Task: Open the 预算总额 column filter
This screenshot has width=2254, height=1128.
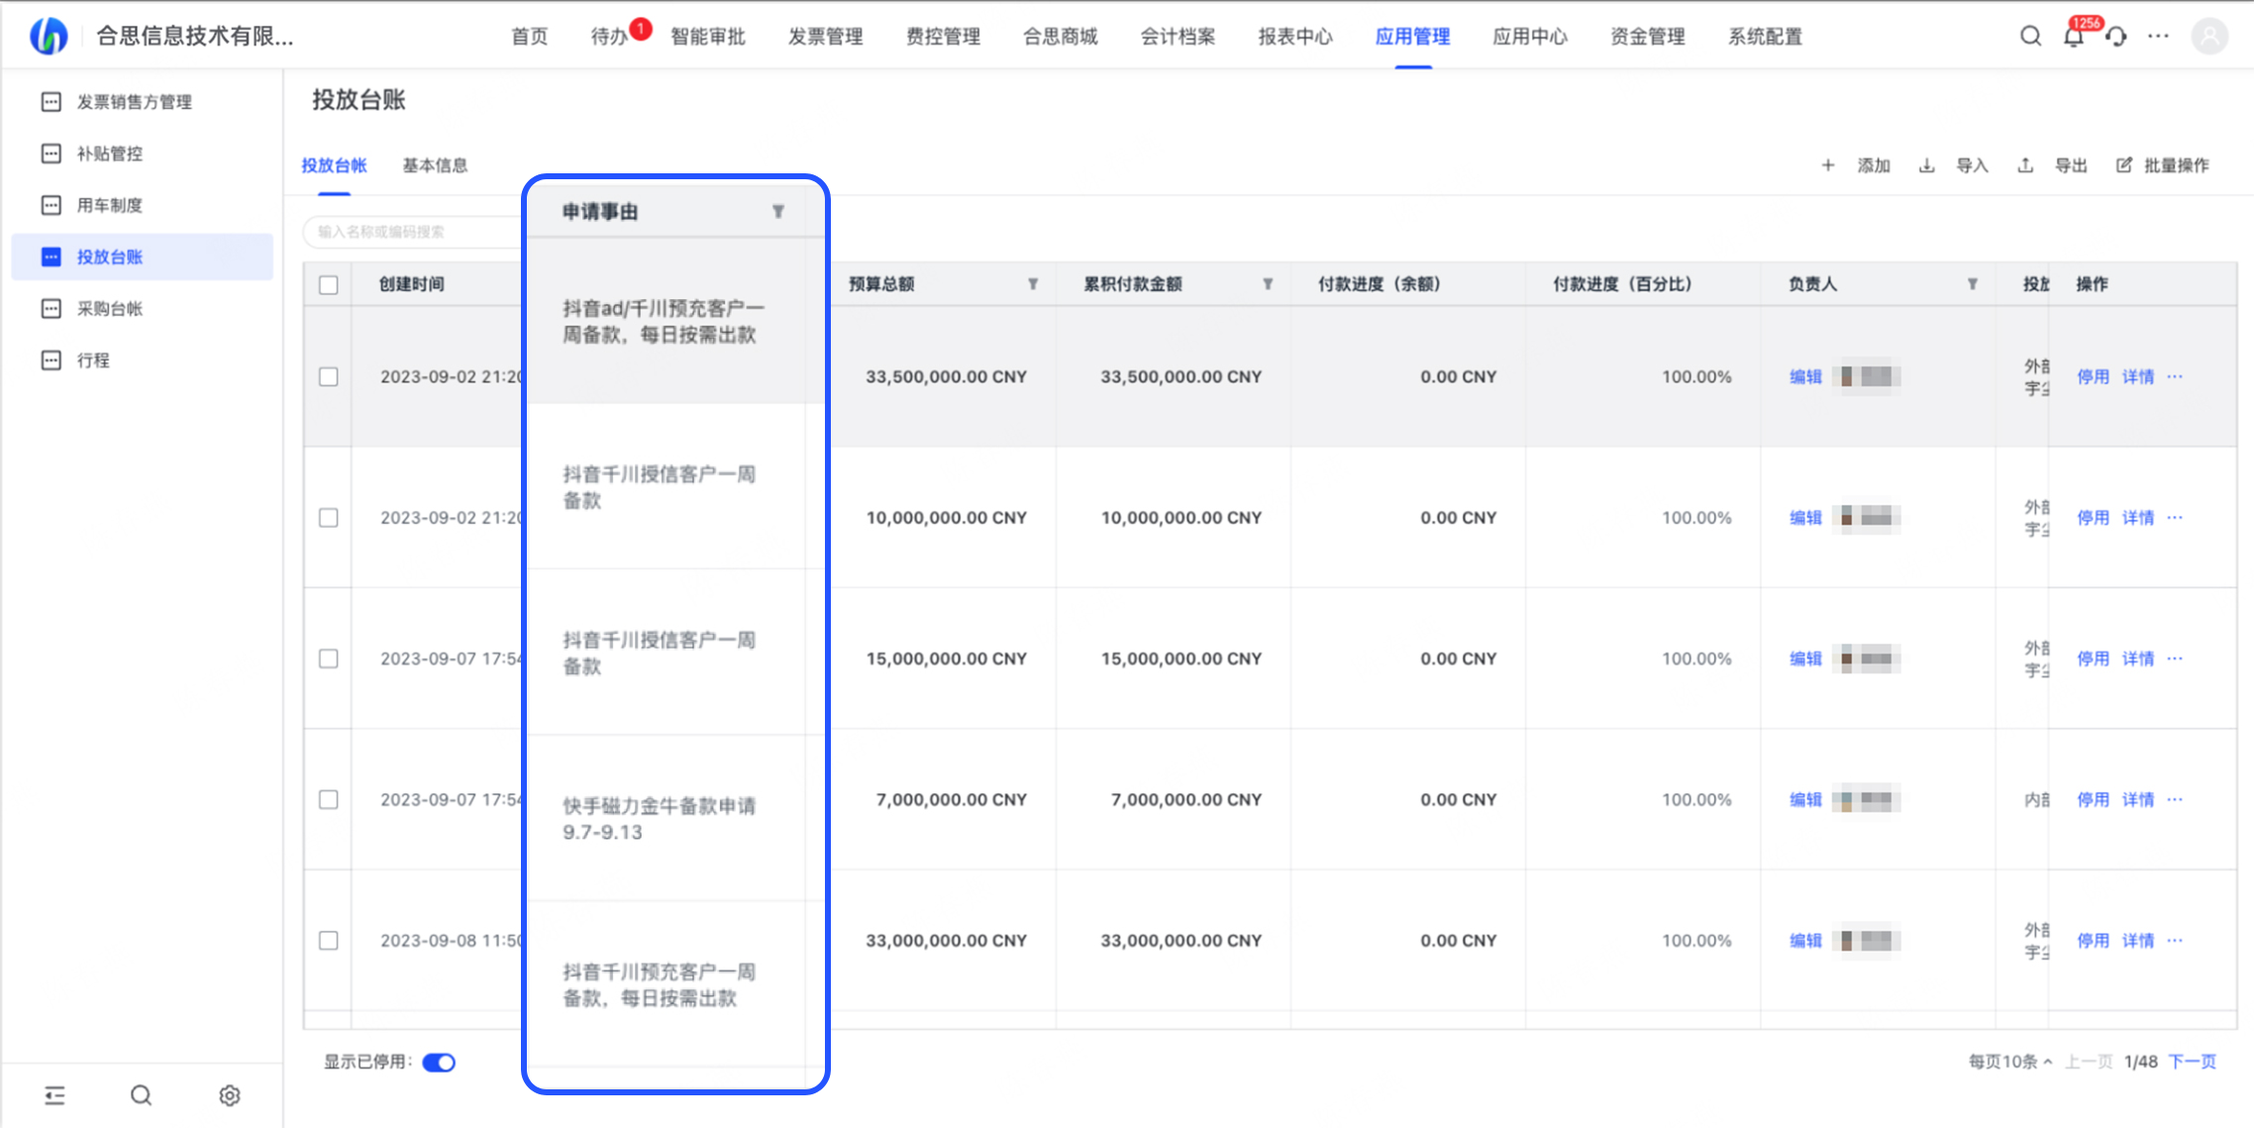Action: tap(1033, 284)
